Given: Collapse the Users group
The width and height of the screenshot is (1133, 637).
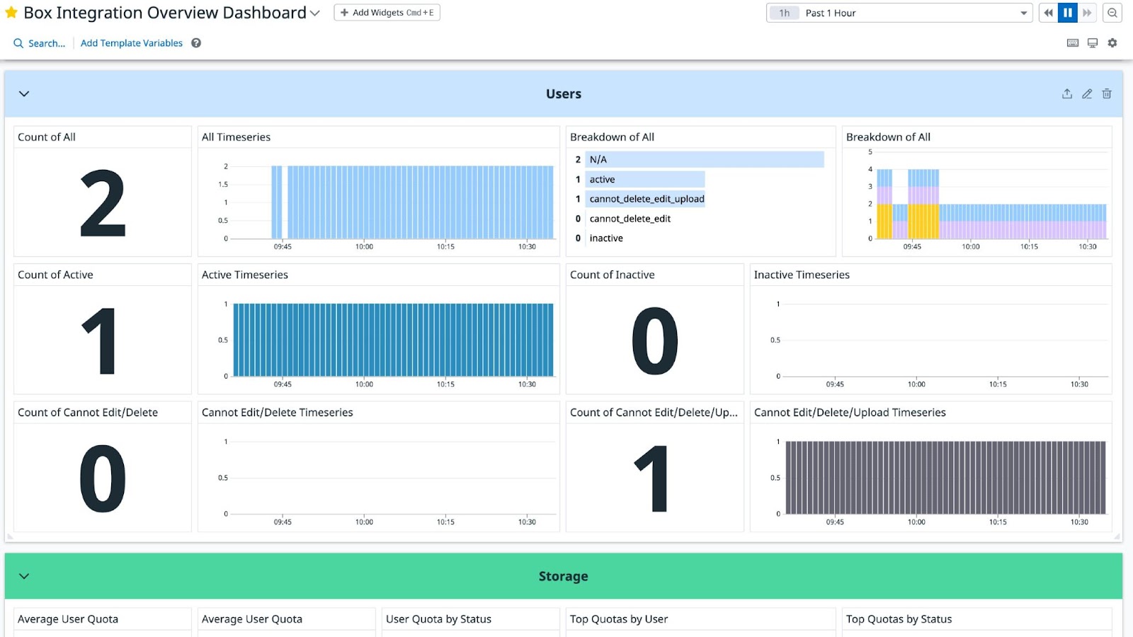Looking at the screenshot, I should tap(24, 93).
